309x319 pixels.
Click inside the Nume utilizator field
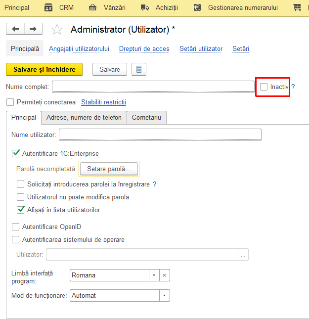point(160,135)
